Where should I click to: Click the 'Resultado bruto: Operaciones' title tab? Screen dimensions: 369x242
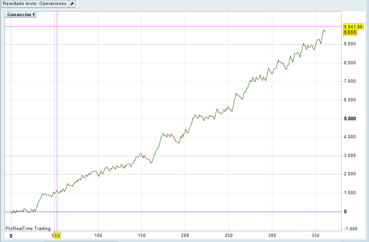click(x=35, y=4)
